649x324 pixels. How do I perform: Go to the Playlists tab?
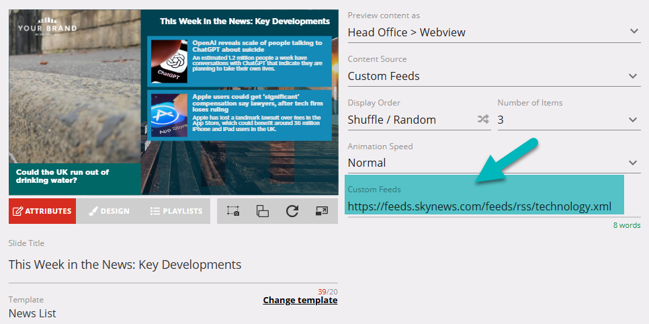[177, 211]
